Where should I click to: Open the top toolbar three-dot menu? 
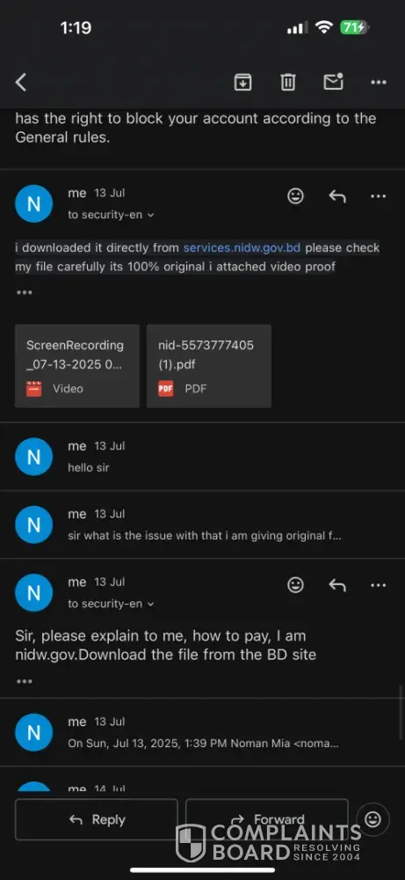click(x=379, y=83)
